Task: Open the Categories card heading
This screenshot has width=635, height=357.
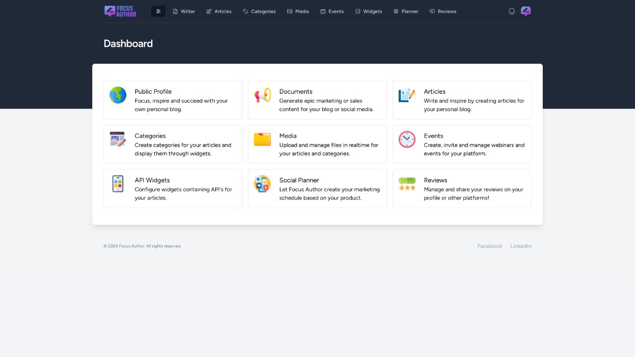Action: (x=150, y=136)
